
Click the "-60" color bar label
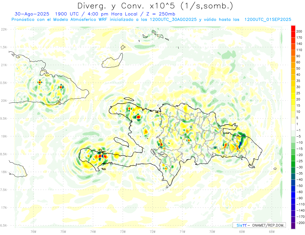tap(299, 192)
